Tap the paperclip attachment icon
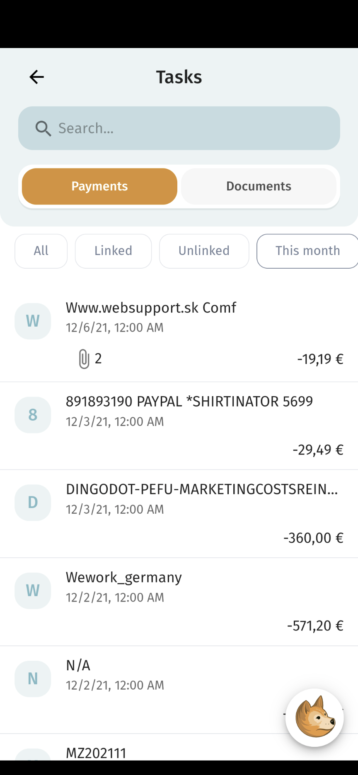Viewport: 358px width, 775px height. click(84, 359)
